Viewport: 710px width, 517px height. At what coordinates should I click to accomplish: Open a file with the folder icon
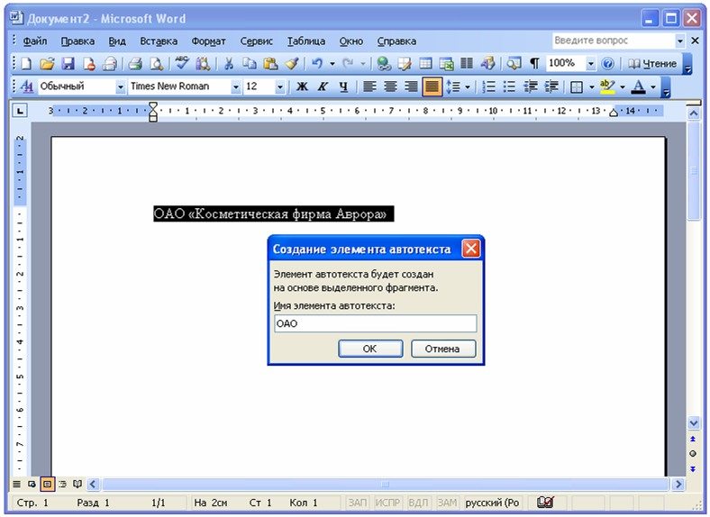pyautogui.click(x=47, y=63)
